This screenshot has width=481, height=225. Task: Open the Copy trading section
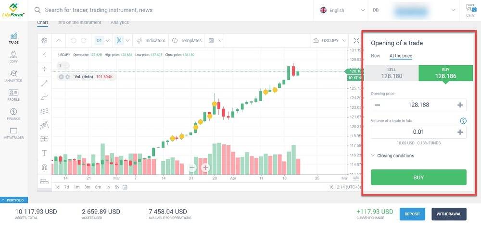pyautogui.click(x=13, y=57)
